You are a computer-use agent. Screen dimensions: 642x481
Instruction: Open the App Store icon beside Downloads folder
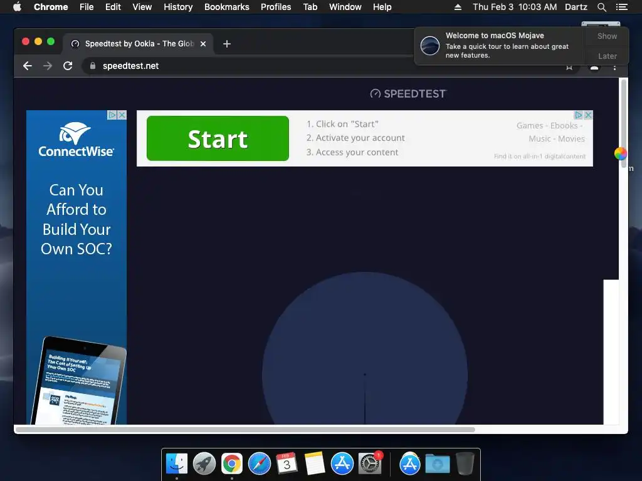[x=410, y=464]
